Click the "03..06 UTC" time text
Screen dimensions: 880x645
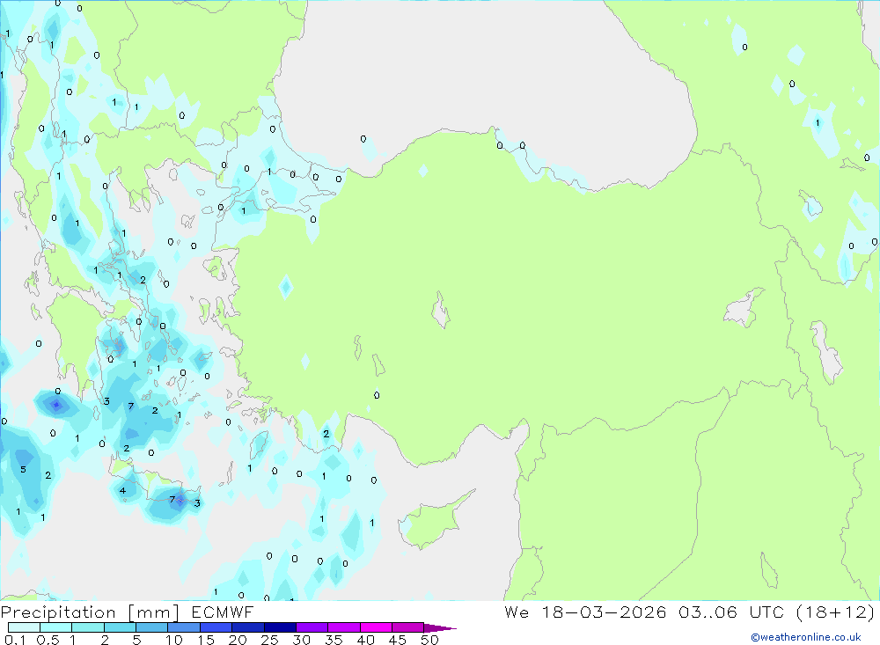coord(732,612)
